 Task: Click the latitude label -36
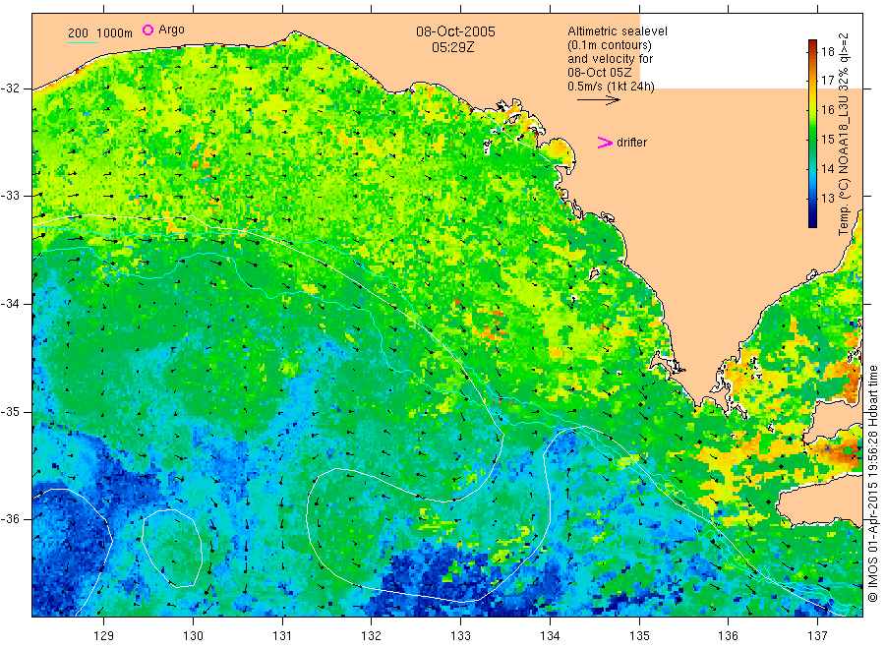[10, 518]
